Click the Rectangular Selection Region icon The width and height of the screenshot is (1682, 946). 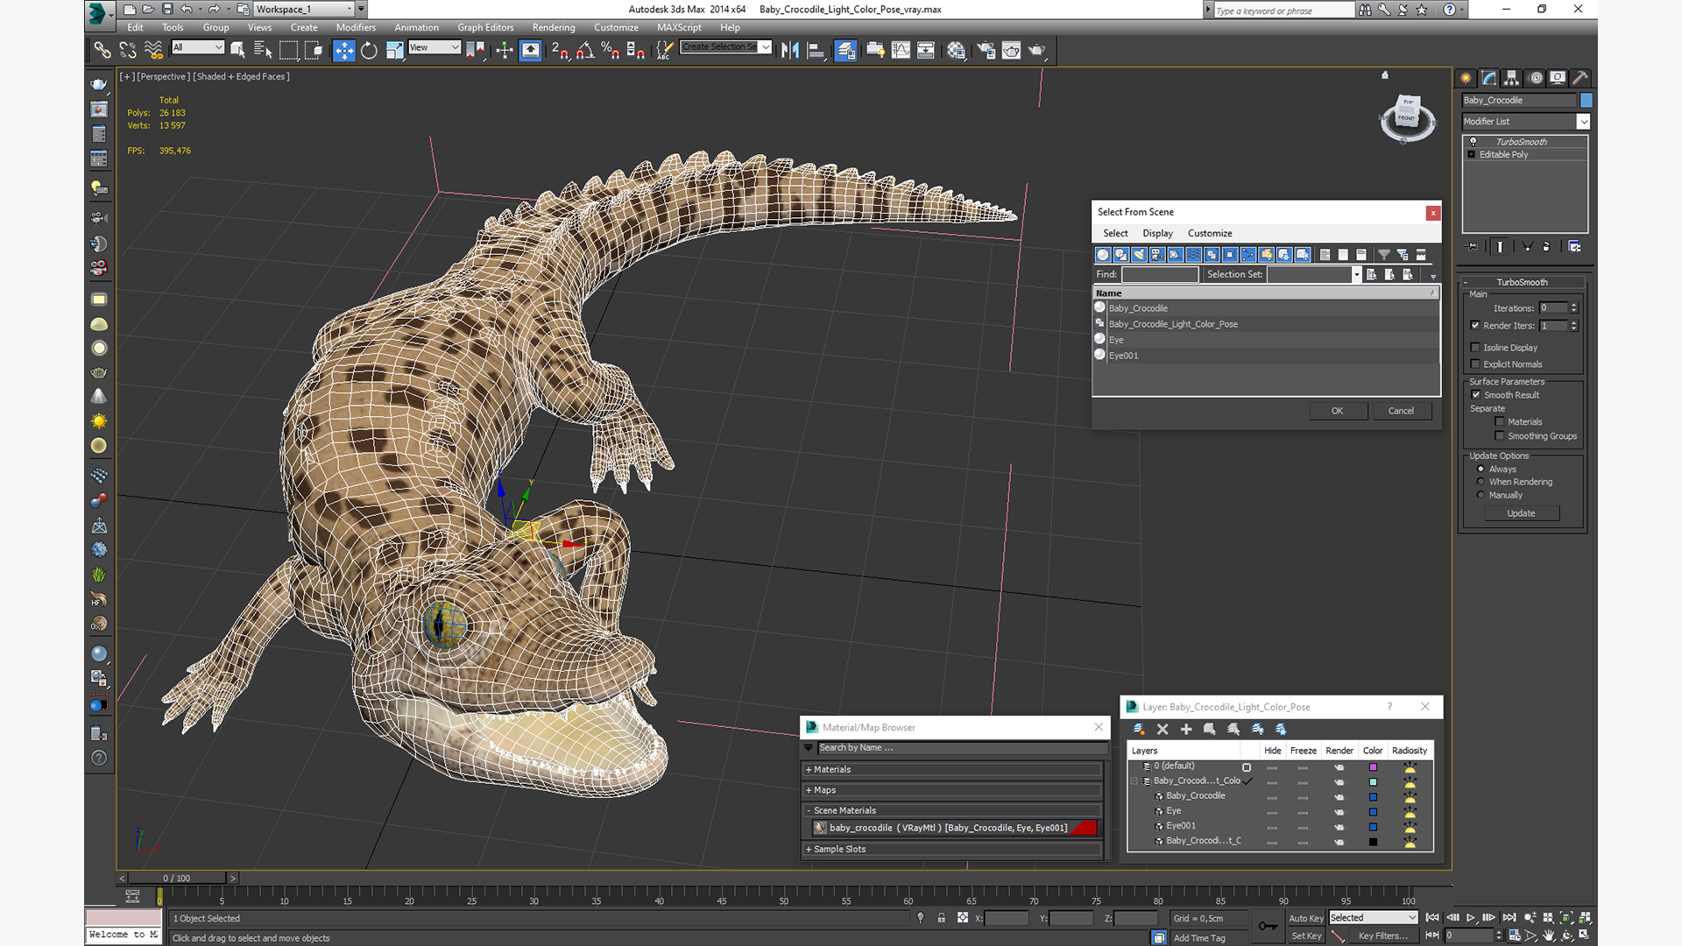tap(288, 51)
